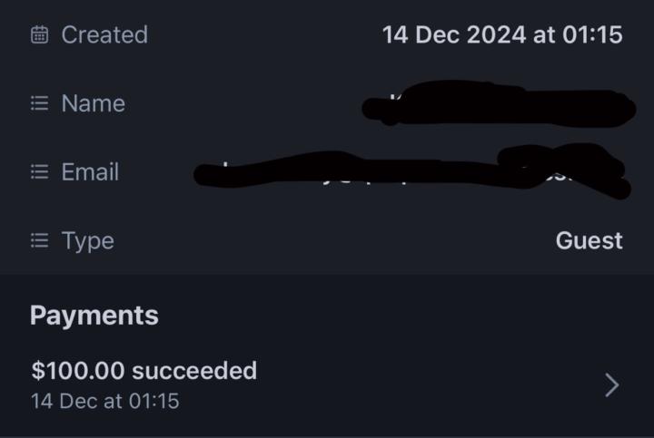Tap the list icon next to Email
Viewport: 654px width, 438px height.
pyautogui.click(x=39, y=172)
